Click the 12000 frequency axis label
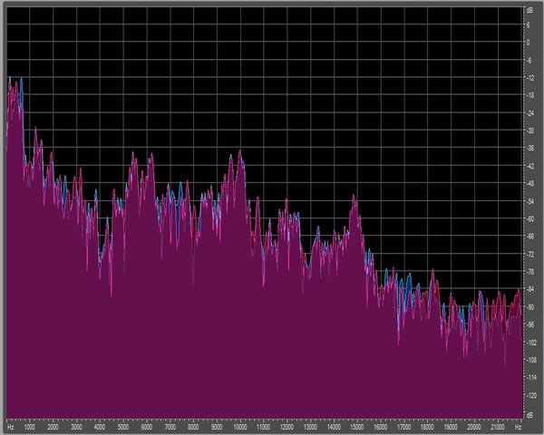 [287, 427]
